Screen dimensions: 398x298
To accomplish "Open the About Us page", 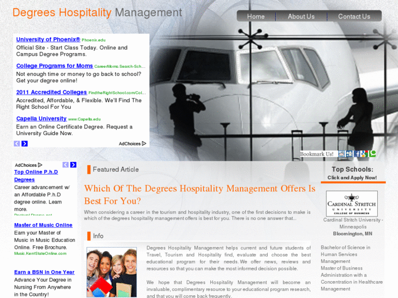I will (301, 16).
